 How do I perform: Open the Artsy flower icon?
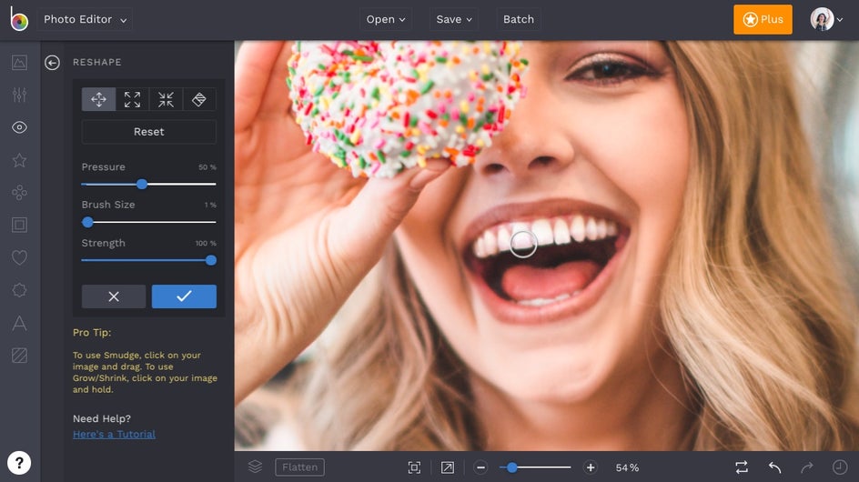[19, 192]
